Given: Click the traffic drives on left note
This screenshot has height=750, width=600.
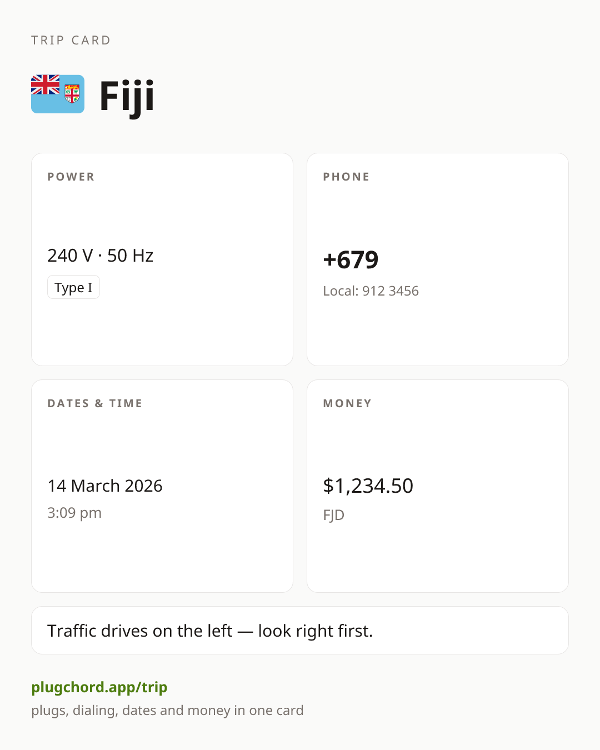Looking at the screenshot, I should point(210,631).
